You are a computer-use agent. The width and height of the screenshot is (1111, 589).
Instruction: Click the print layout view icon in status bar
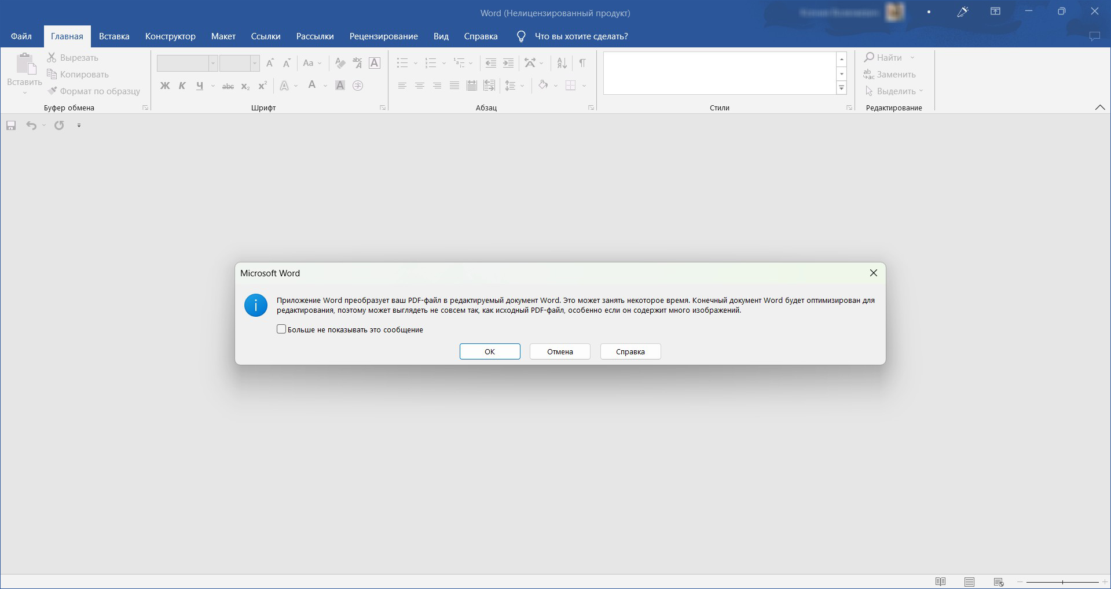[970, 581]
